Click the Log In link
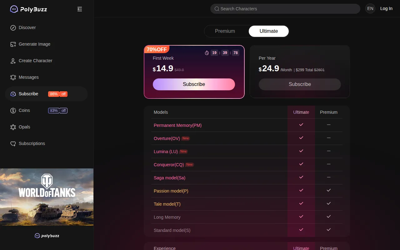 pyautogui.click(x=386, y=9)
